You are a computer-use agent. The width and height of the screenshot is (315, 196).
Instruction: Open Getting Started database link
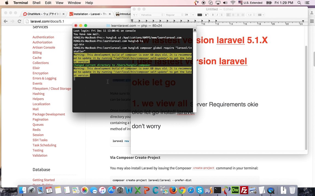(43, 180)
